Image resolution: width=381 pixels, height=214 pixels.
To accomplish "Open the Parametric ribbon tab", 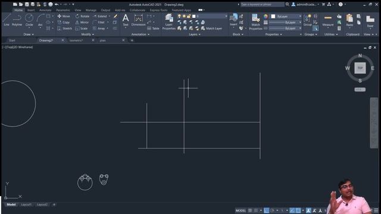I will 63,10.
